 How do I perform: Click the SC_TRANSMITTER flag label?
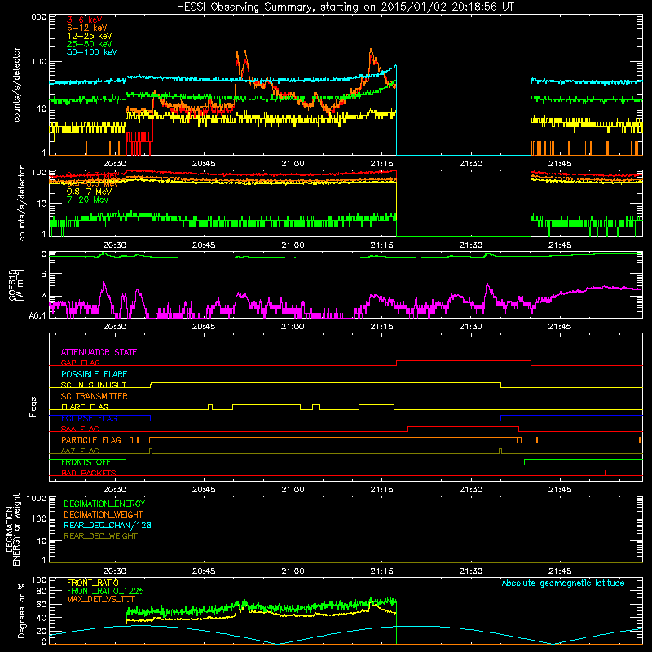(x=95, y=396)
